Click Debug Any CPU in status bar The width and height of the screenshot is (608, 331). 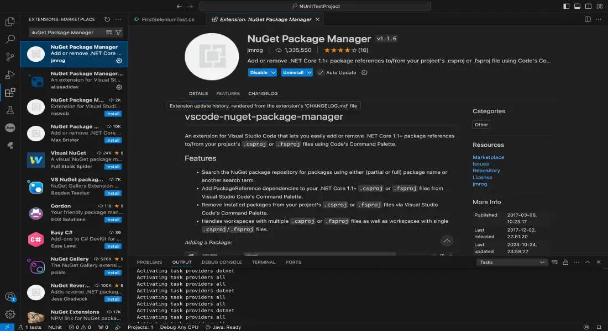click(179, 327)
